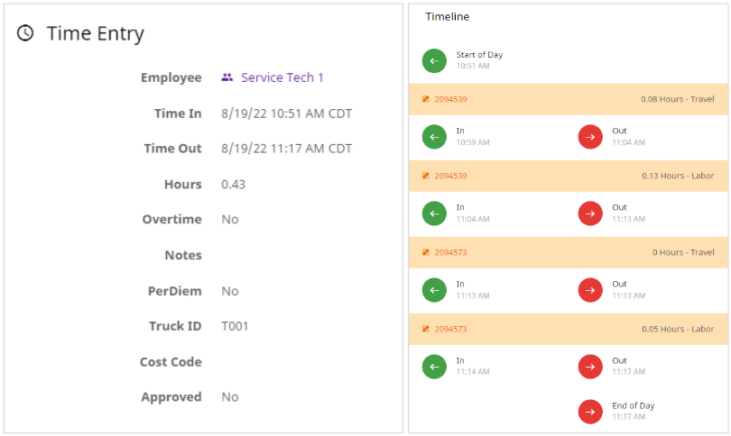Click the red End of Day arrow icon

(590, 412)
